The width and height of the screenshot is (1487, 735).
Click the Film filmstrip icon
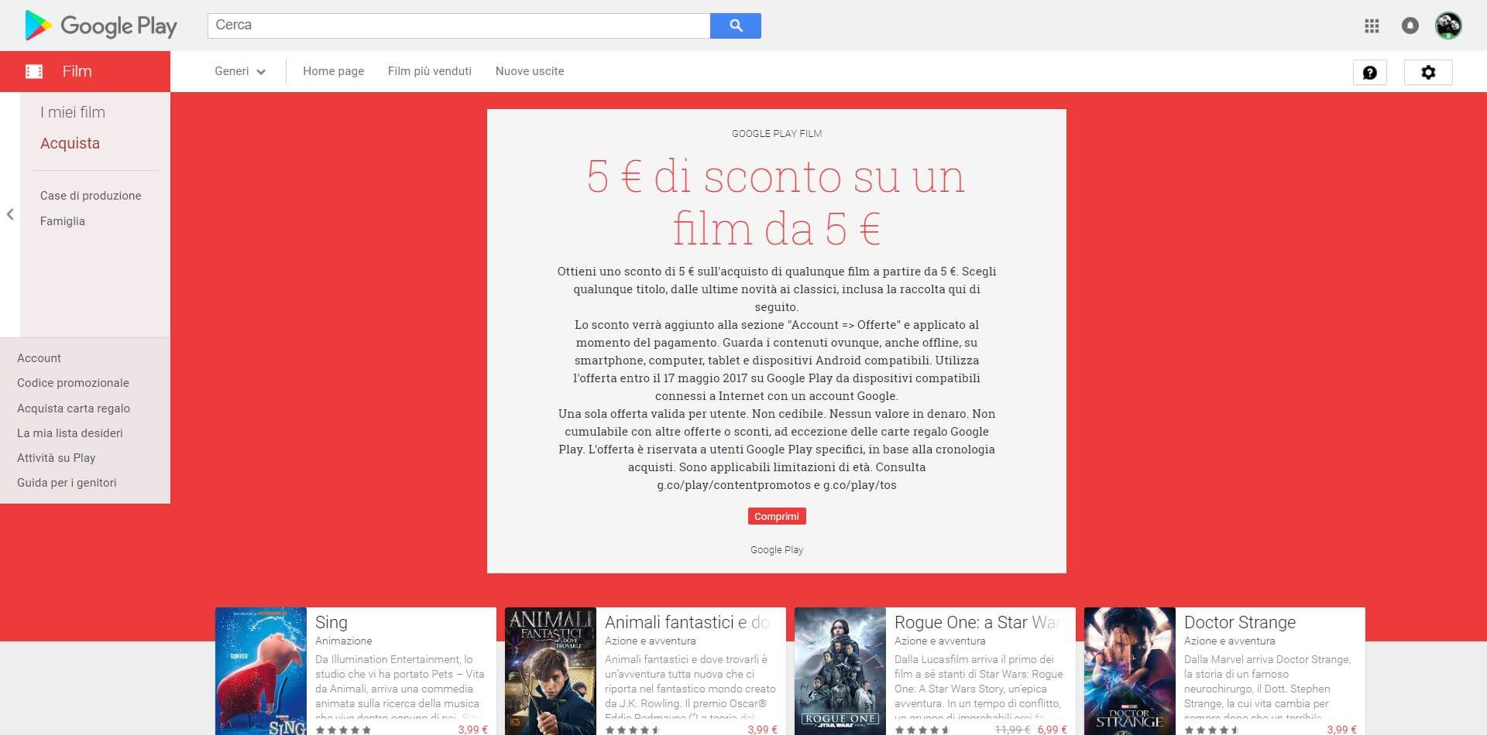coord(34,71)
